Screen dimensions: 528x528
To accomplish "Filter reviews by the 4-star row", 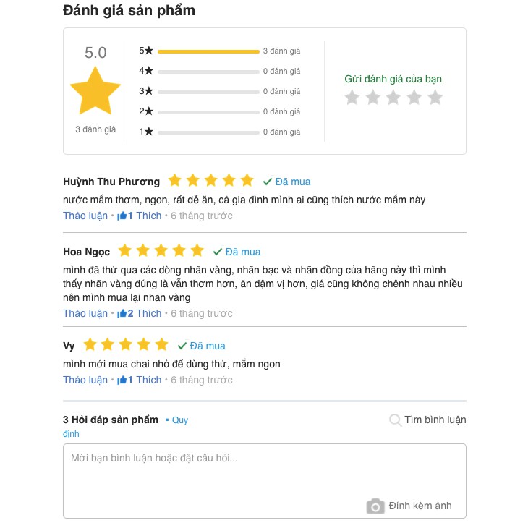I will [x=208, y=72].
